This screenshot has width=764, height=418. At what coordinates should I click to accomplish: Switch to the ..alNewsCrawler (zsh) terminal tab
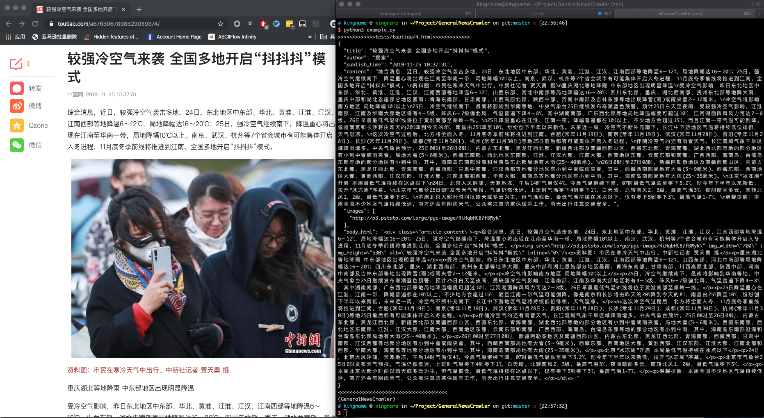click(x=680, y=14)
